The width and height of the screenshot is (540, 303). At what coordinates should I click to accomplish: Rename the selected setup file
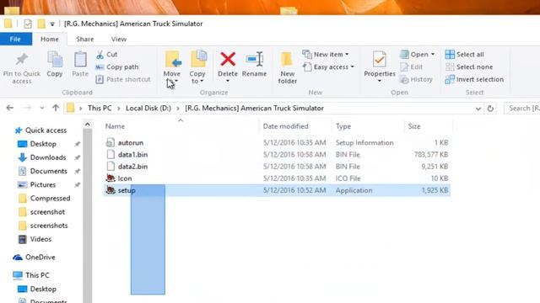254,64
